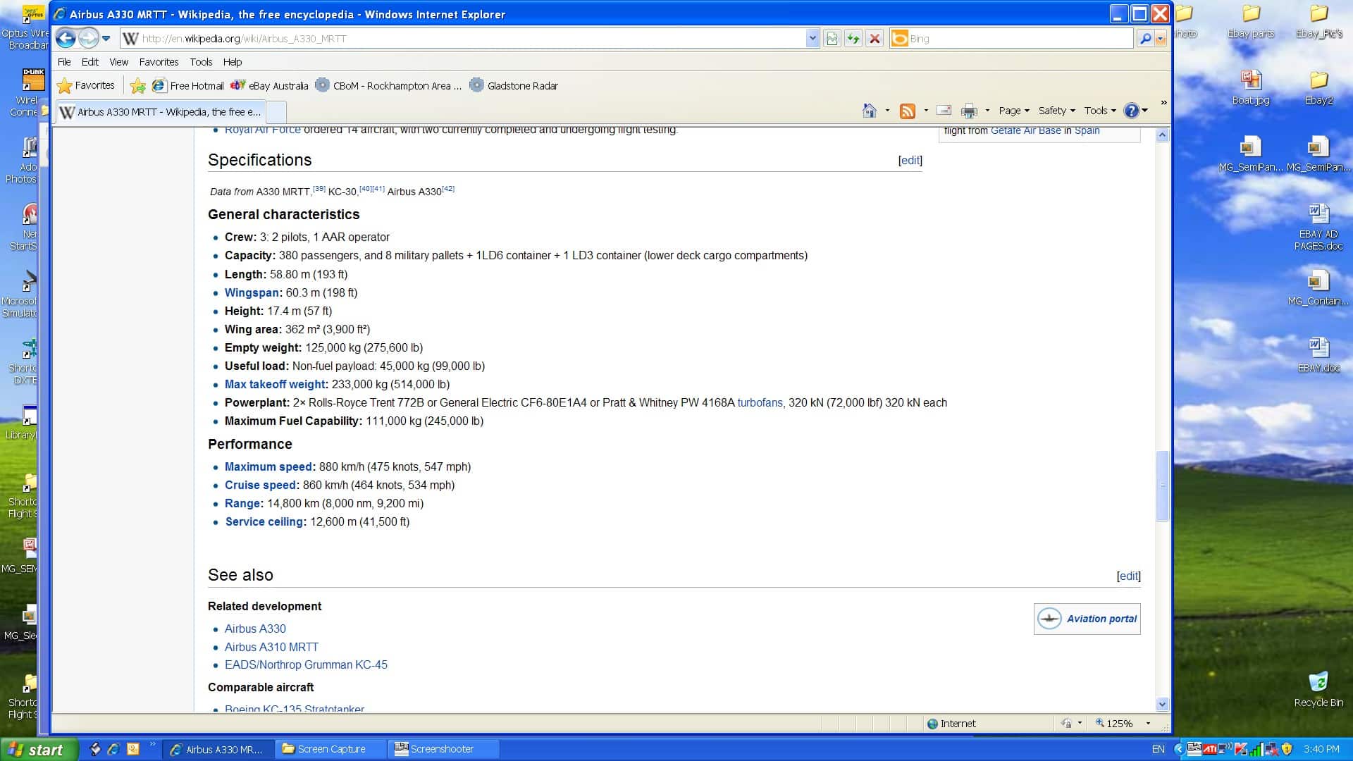The width and height of the screenshot is (1353, 761).
Task: Click the Compatibility View broken-page icon
Action: (832, 39)
